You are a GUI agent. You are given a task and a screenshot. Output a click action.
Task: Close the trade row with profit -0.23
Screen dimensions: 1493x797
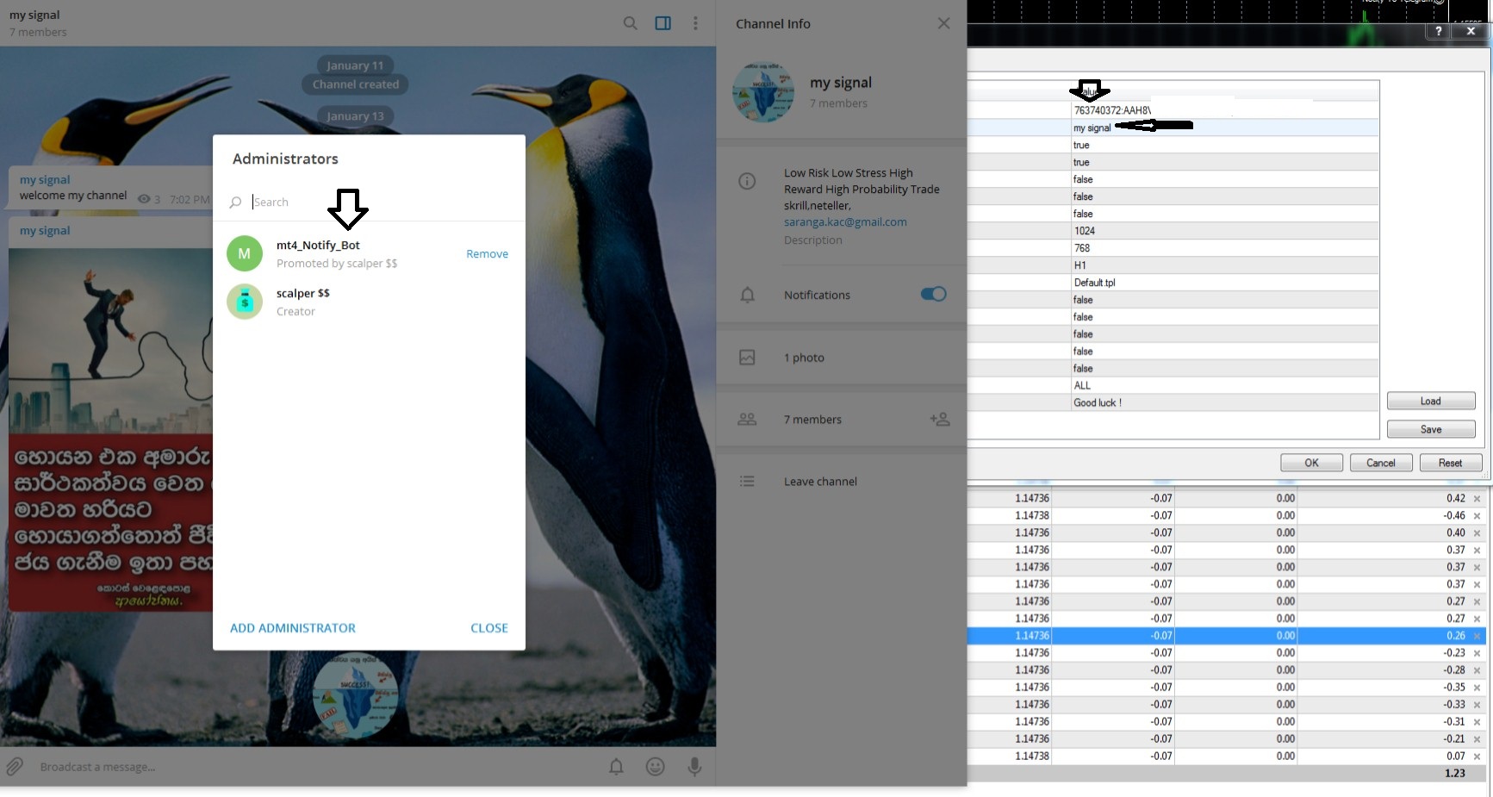[1477, 653]
